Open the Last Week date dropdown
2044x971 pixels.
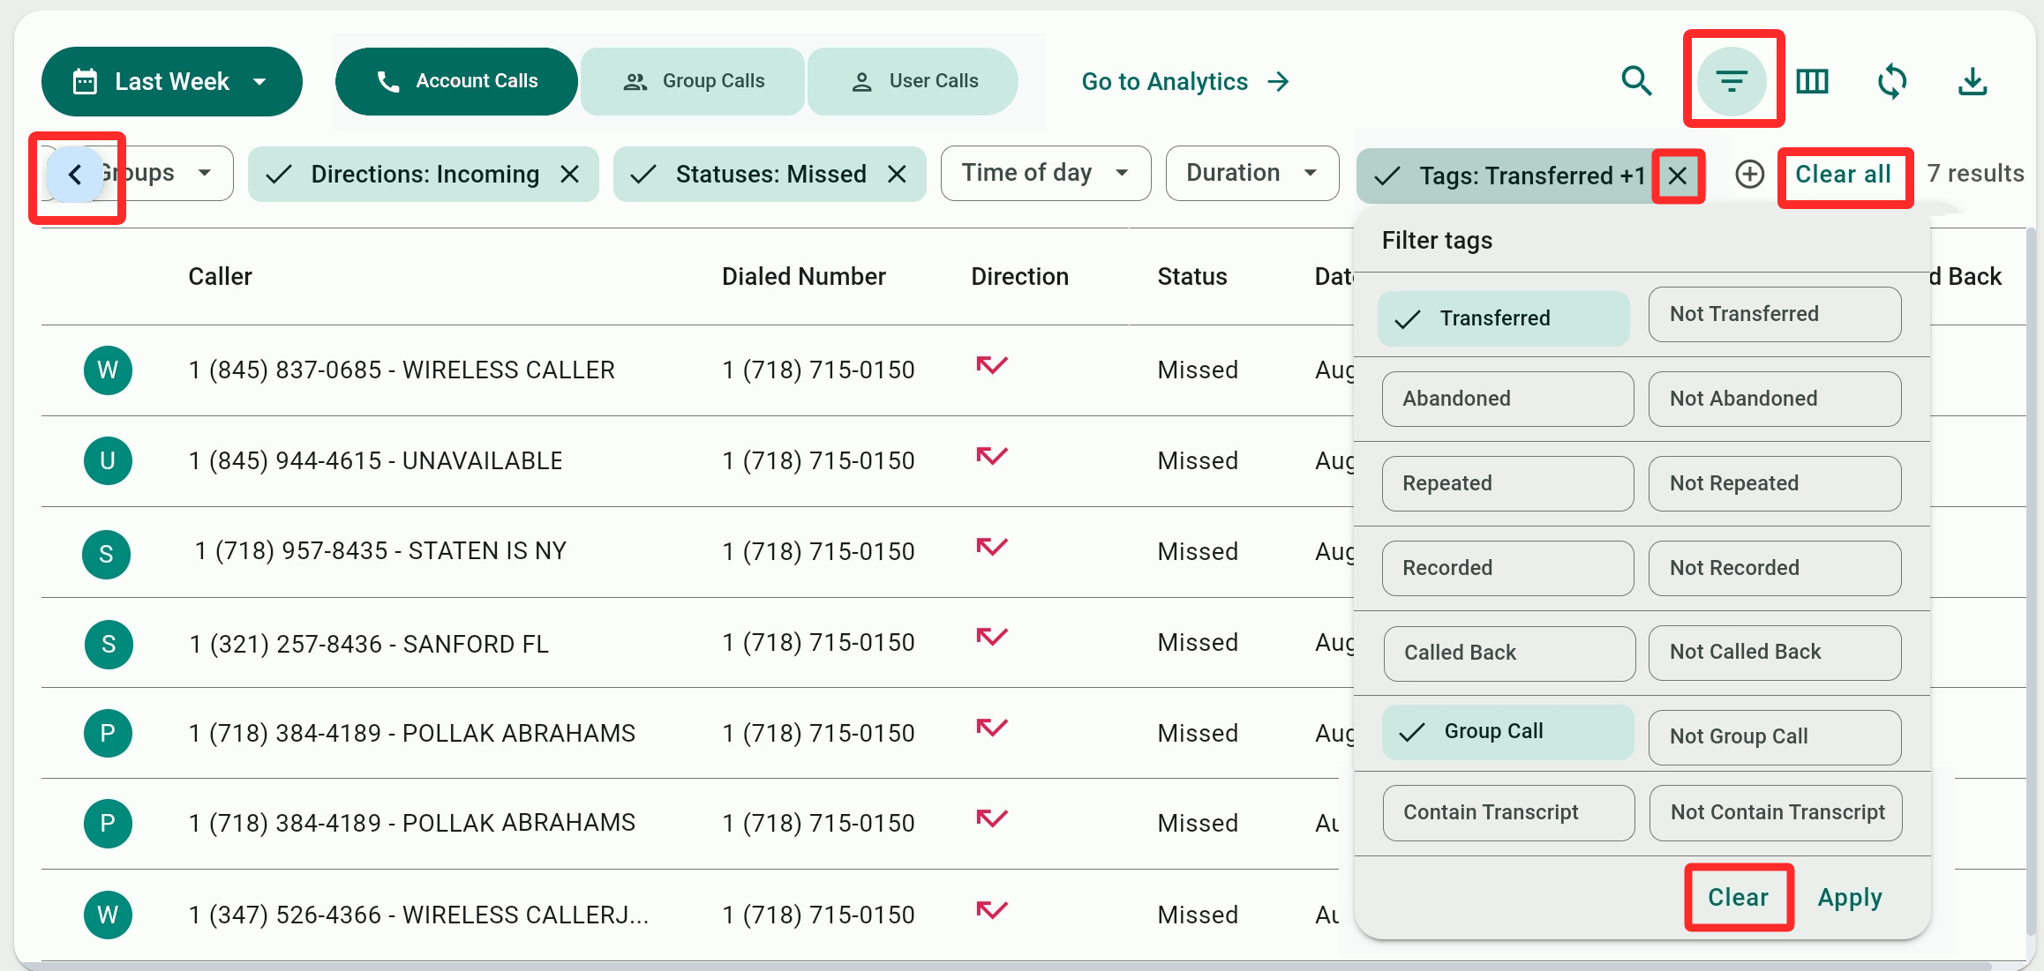[172, 81]
